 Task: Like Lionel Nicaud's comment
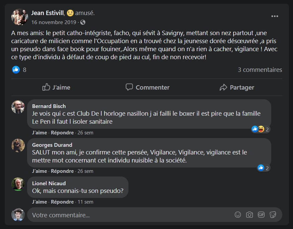(x=39, y=202)
